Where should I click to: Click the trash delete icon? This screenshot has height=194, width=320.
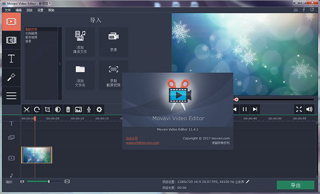pyautogui.click(x=68, y=110)
